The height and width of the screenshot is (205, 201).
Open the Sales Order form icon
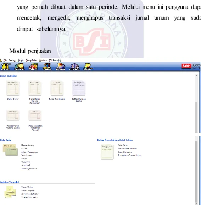click(13, 88)
